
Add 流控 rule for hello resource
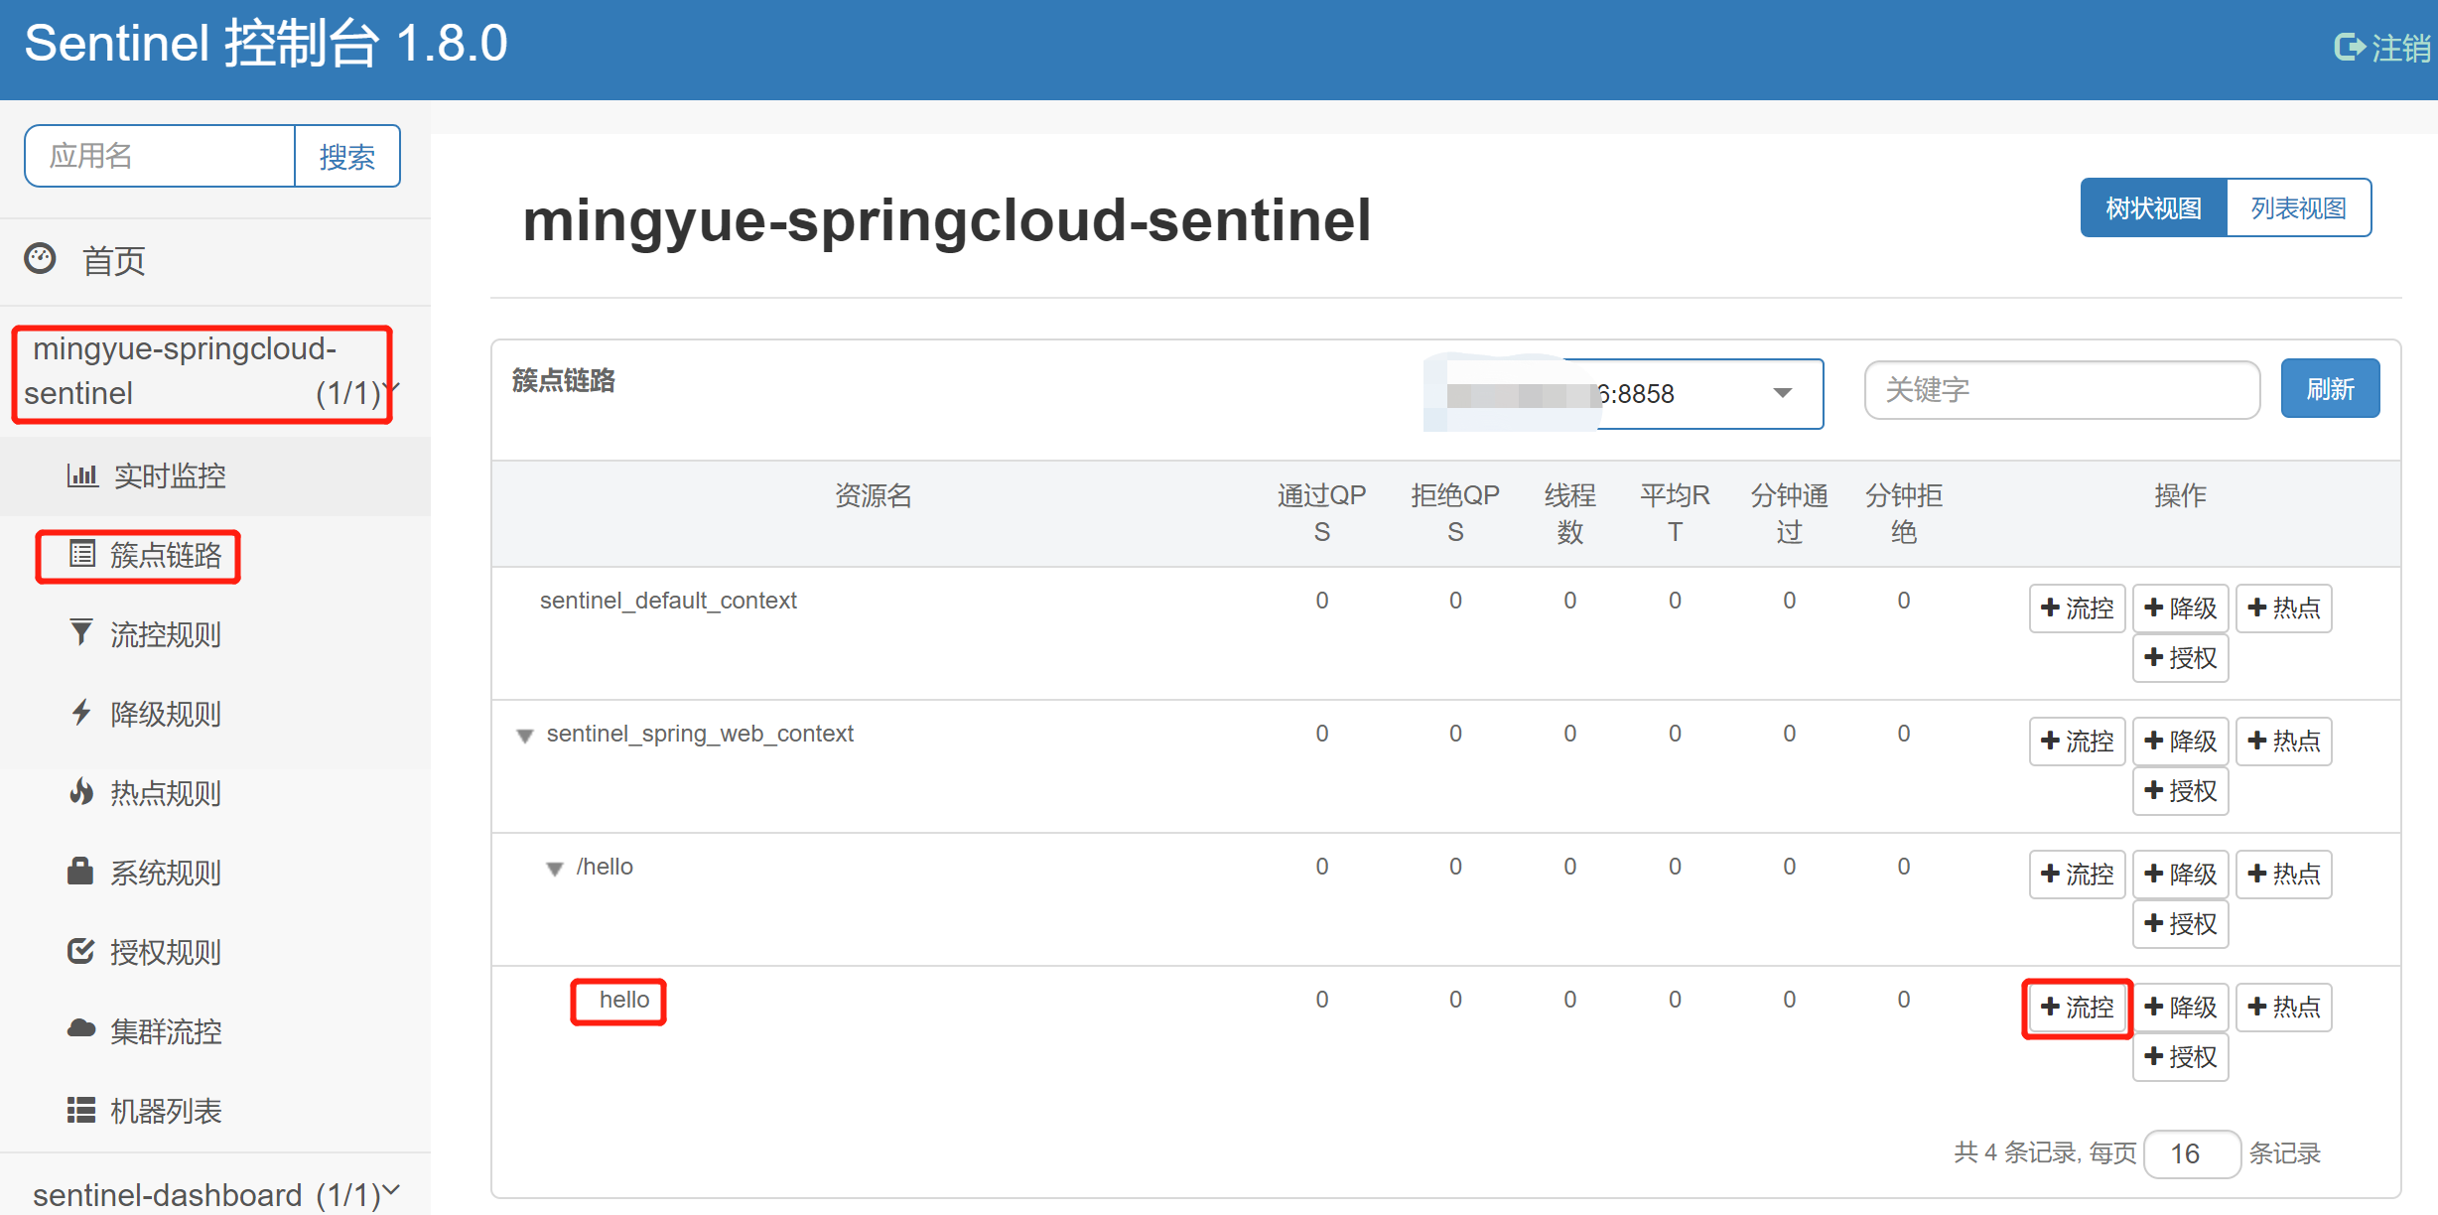point(2077,1008)
